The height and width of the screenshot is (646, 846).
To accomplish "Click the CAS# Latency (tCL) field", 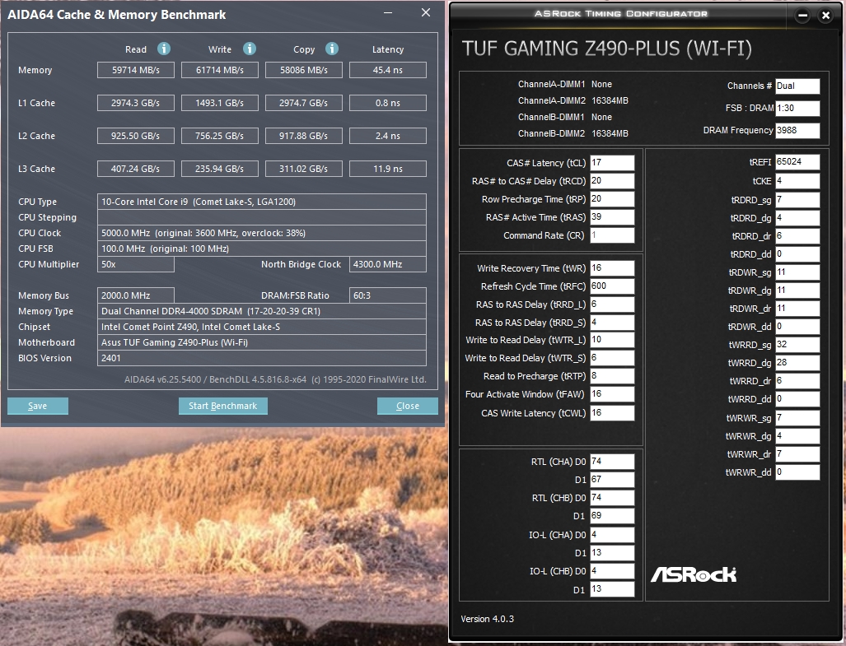I will 612,163.
